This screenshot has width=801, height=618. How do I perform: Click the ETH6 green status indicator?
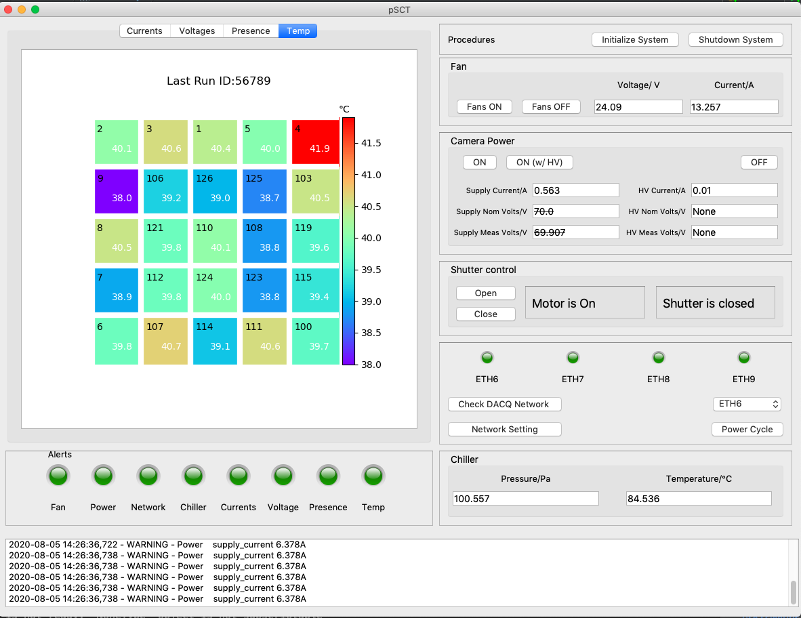(487, 357)
